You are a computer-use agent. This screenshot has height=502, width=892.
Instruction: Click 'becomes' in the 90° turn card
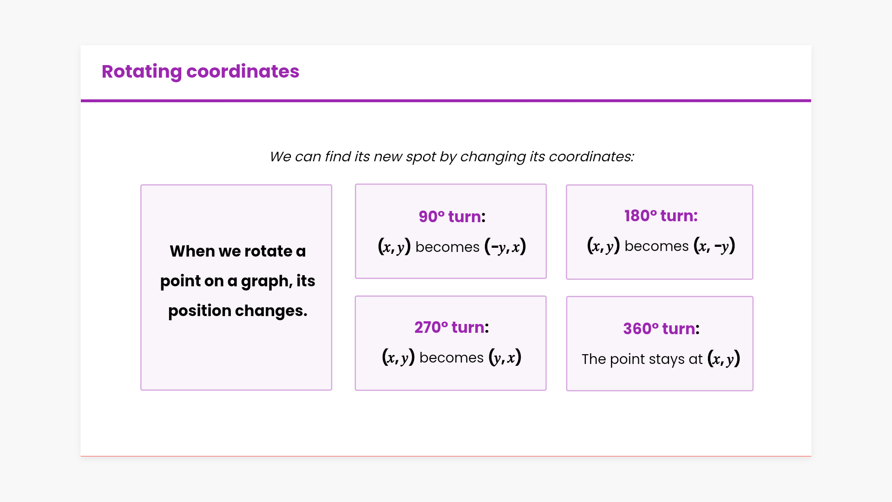(447, 247)
